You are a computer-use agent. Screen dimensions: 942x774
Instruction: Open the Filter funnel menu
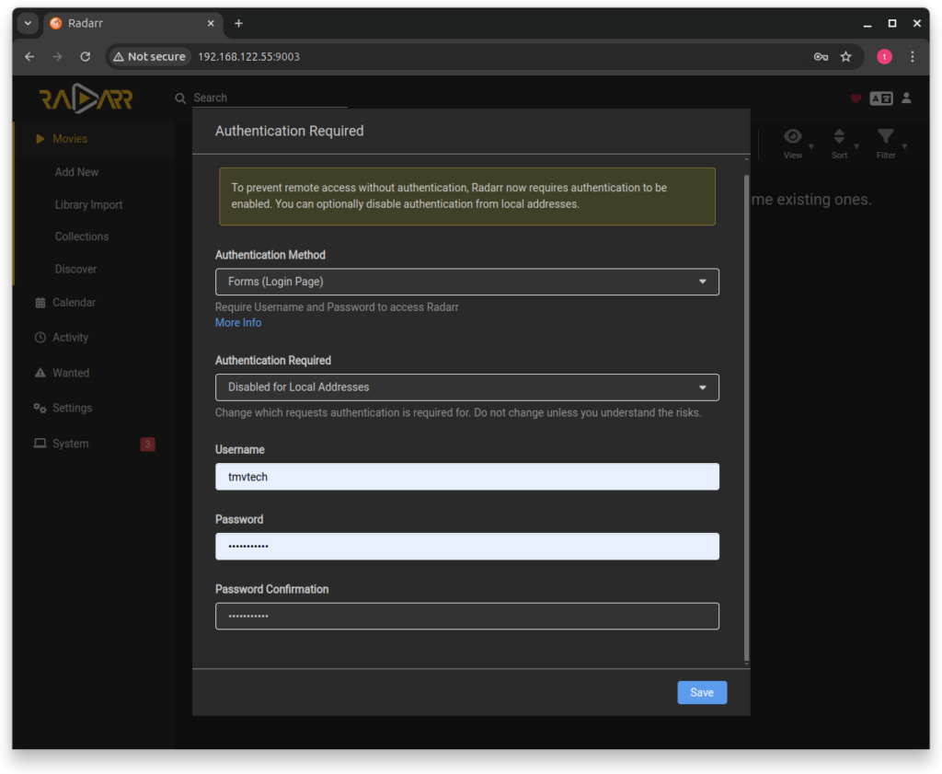886,137
